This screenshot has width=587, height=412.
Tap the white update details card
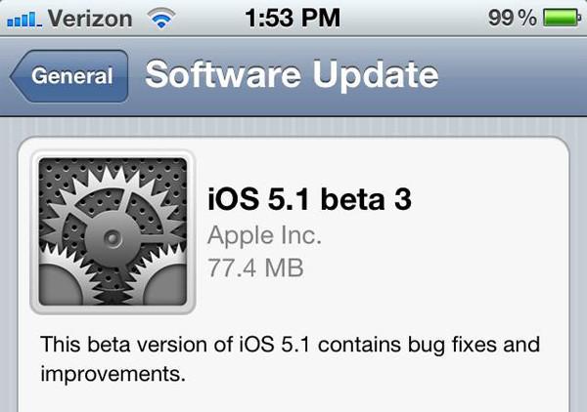point(293,274)
